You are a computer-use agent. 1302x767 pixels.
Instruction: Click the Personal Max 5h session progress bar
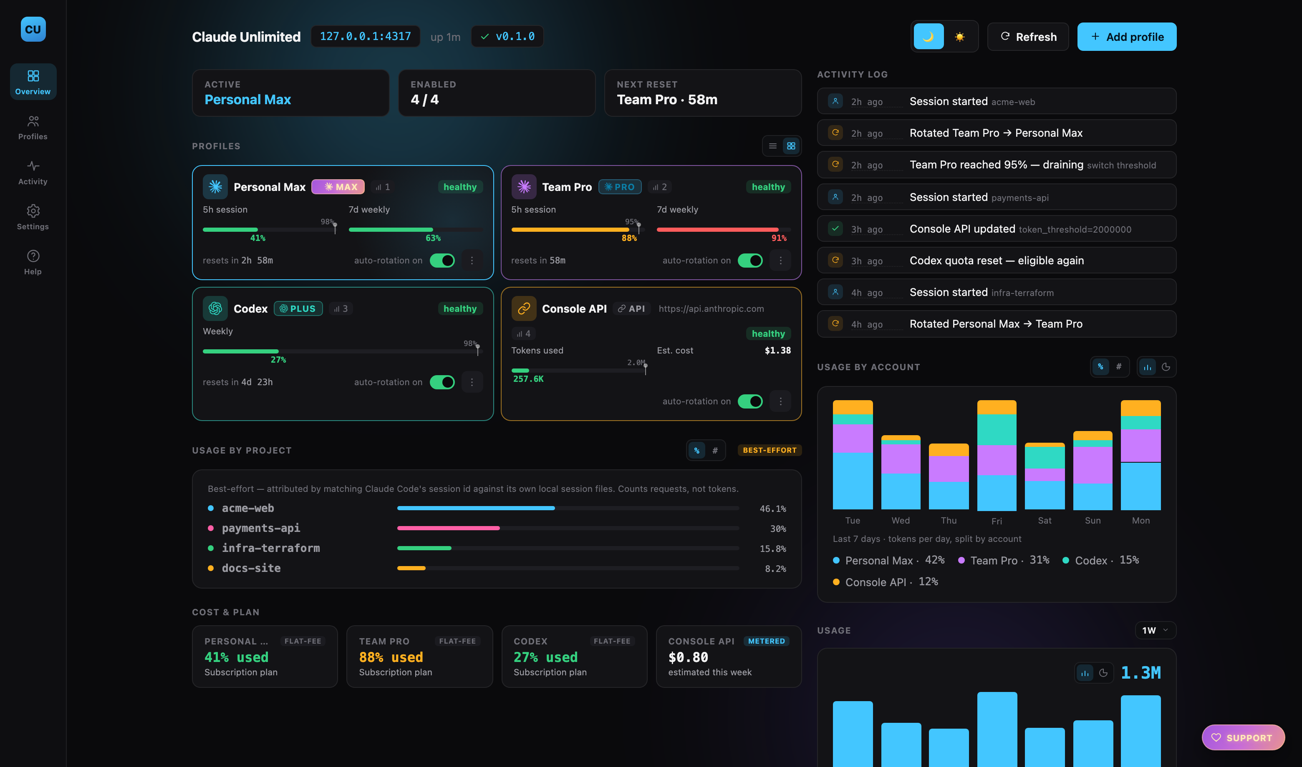click(269, 230)
